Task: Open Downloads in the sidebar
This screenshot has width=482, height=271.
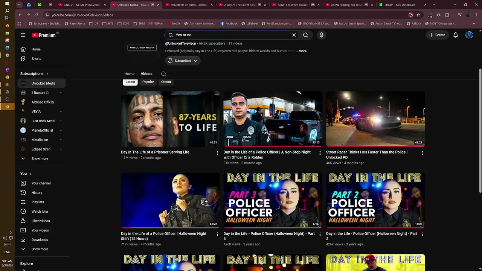Action: [x=42, y=240]
